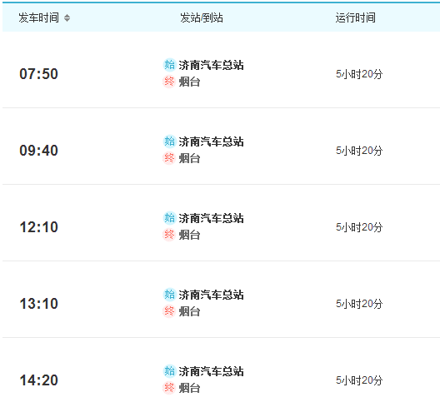440x412 pixels.
Task: Click the 发车时间 column header
Action: point(38,18)
